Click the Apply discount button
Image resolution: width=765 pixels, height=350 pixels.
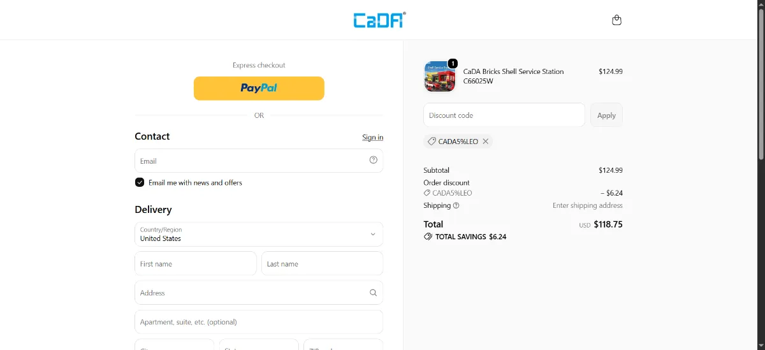606,115
